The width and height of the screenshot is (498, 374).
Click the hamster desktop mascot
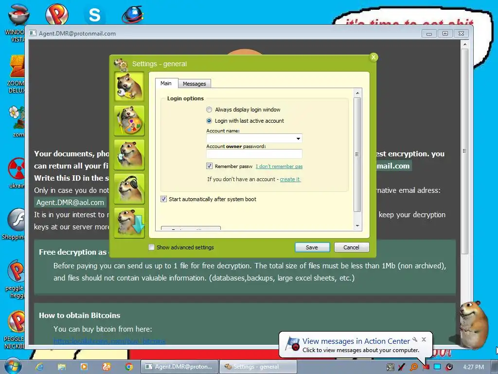[473, 324]
